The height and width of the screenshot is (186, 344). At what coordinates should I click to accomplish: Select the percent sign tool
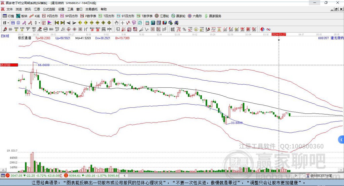click(184, 29)
